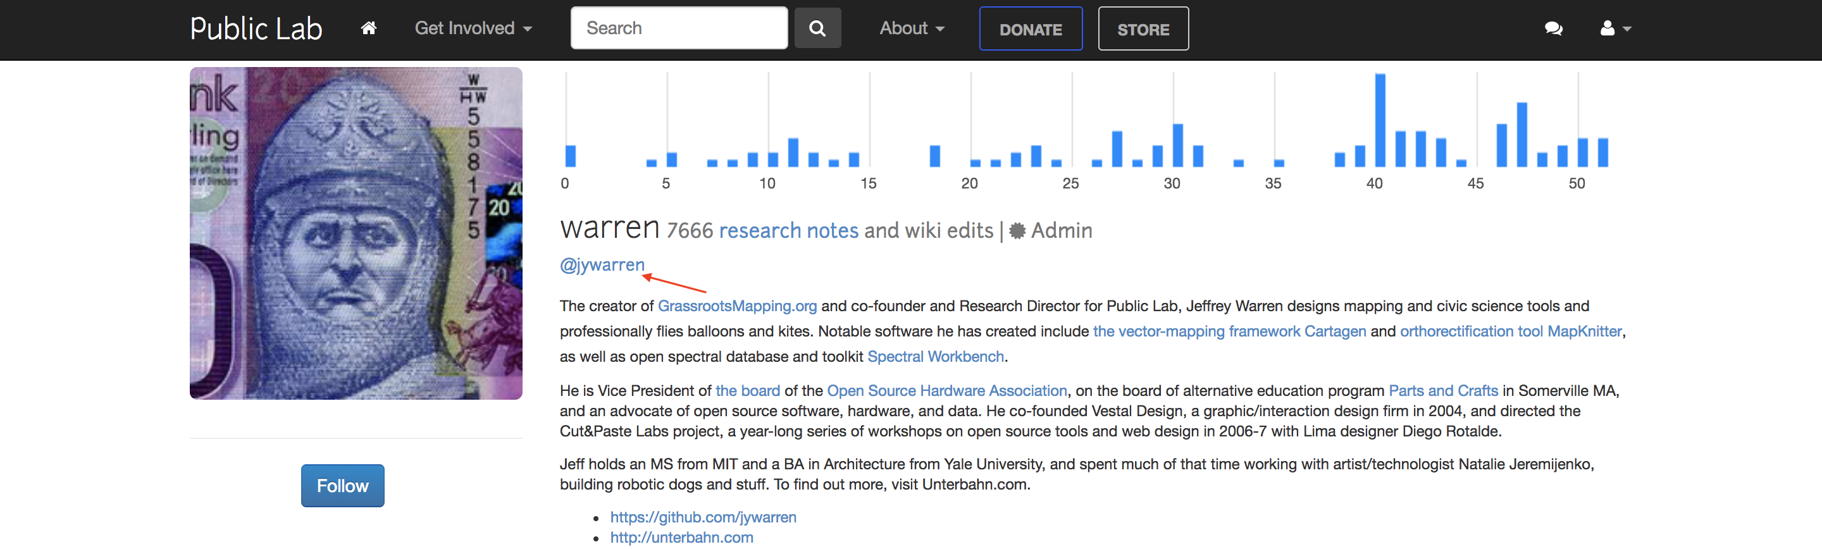Screen dimensions: 1822x549
Task: Click the 'and wiki edits' text
Action: (929, 231)
